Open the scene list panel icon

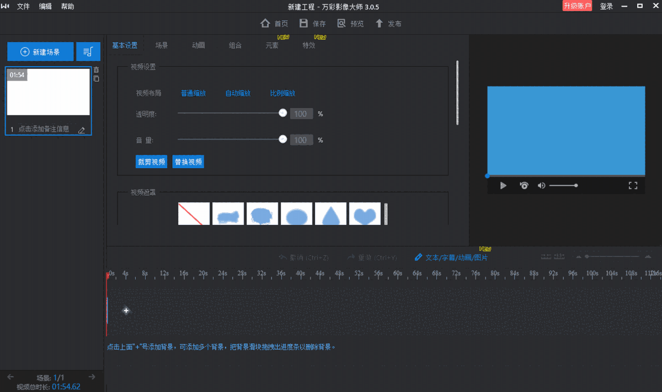(x=88, y=51)
